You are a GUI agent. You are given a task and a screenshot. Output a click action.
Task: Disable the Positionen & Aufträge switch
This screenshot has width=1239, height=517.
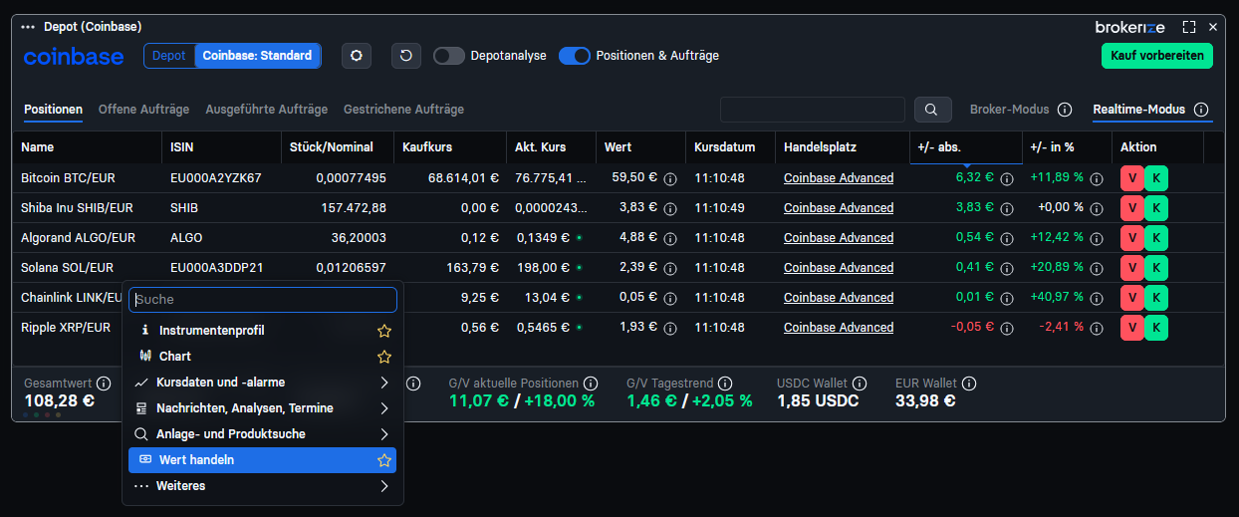(575, 56)
